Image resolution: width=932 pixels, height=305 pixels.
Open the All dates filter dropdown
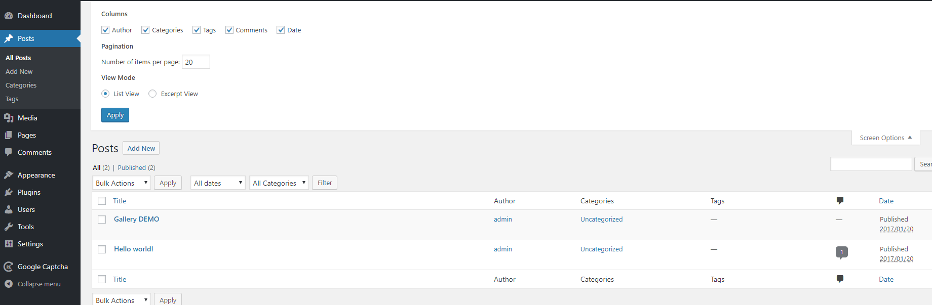pos(218,183)
